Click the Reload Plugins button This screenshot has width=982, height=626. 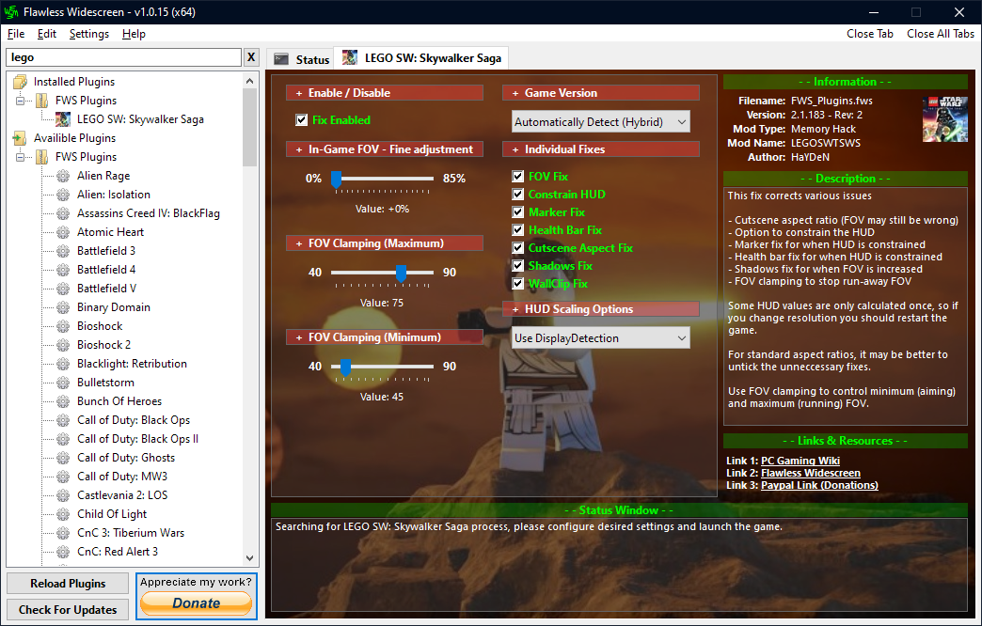pos(68,584)
